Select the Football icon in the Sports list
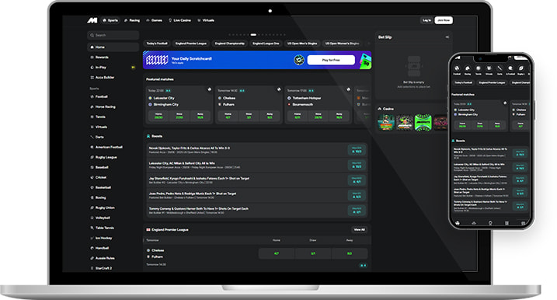The height and width of the screenshot is (300, 557). point(92,96)
